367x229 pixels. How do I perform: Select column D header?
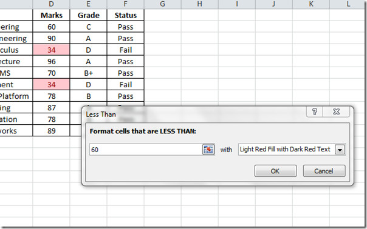(x=51, y=4)
